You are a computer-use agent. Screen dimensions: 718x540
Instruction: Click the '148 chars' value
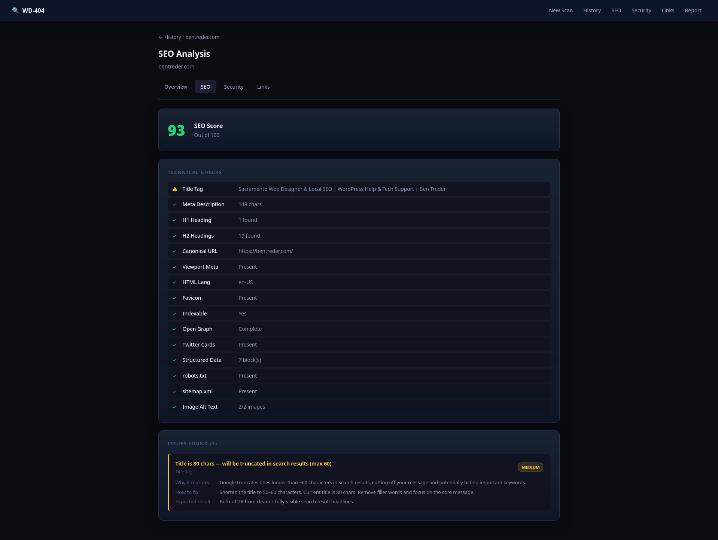(250, 204)
